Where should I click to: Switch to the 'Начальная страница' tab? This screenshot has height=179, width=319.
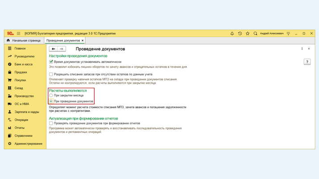24,41
